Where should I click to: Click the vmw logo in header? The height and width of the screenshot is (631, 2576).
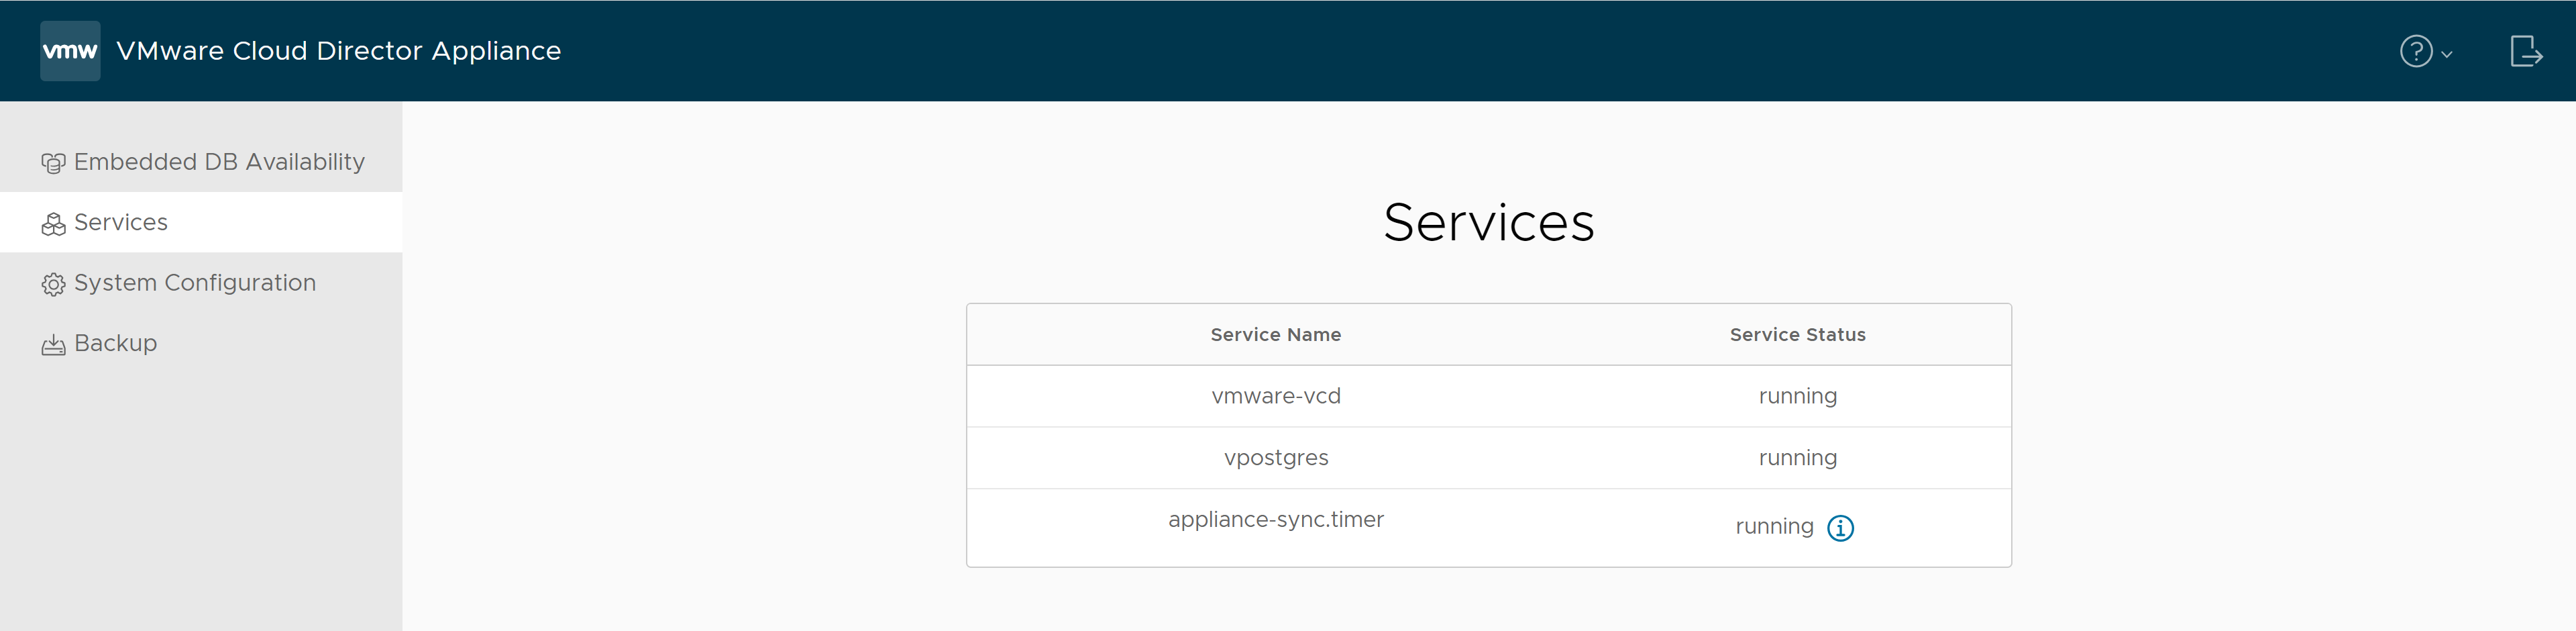click(x=70, y=51)
